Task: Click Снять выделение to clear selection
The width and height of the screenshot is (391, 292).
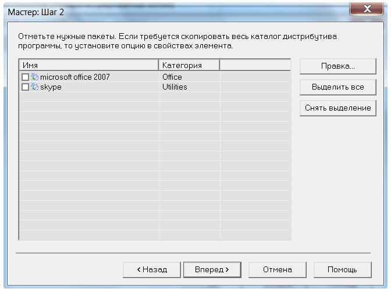Action: tap(338, 108)
